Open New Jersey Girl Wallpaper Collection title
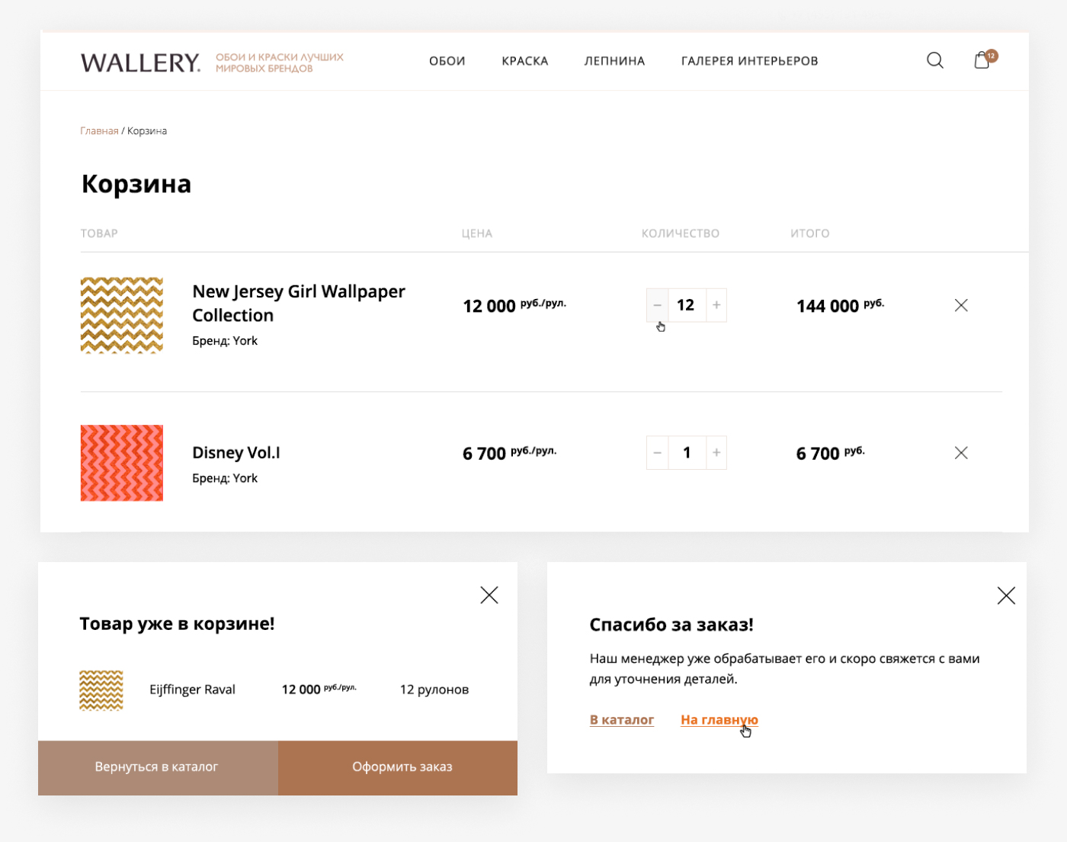 (x=299, y=304)
